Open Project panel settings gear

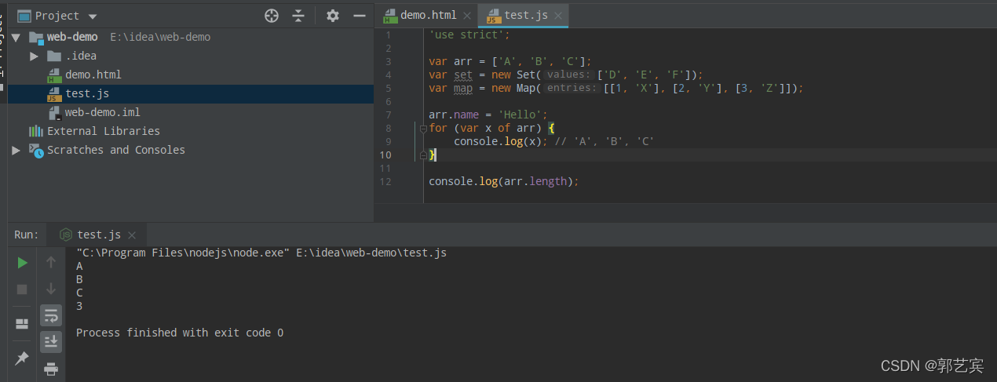point(333,16)
